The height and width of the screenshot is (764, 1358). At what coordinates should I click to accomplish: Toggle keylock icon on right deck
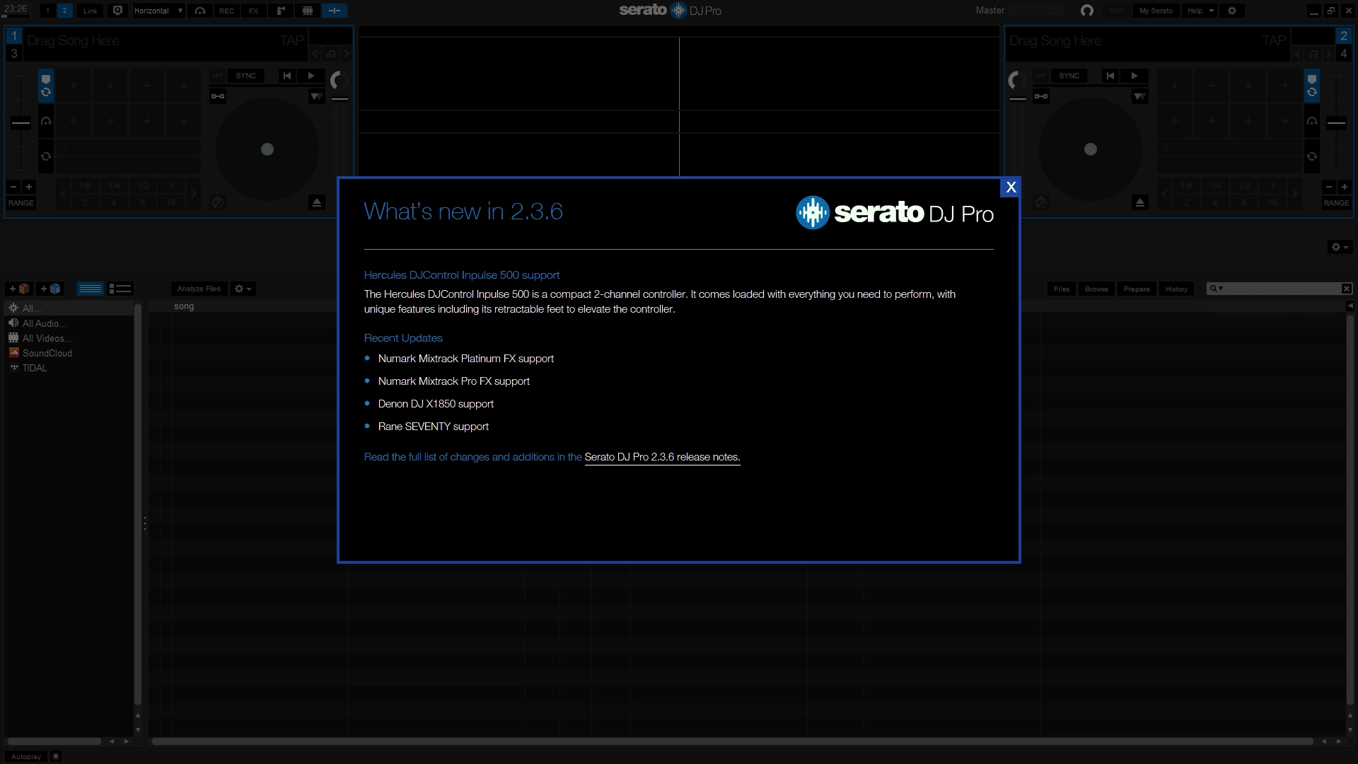coord(1041,96)
